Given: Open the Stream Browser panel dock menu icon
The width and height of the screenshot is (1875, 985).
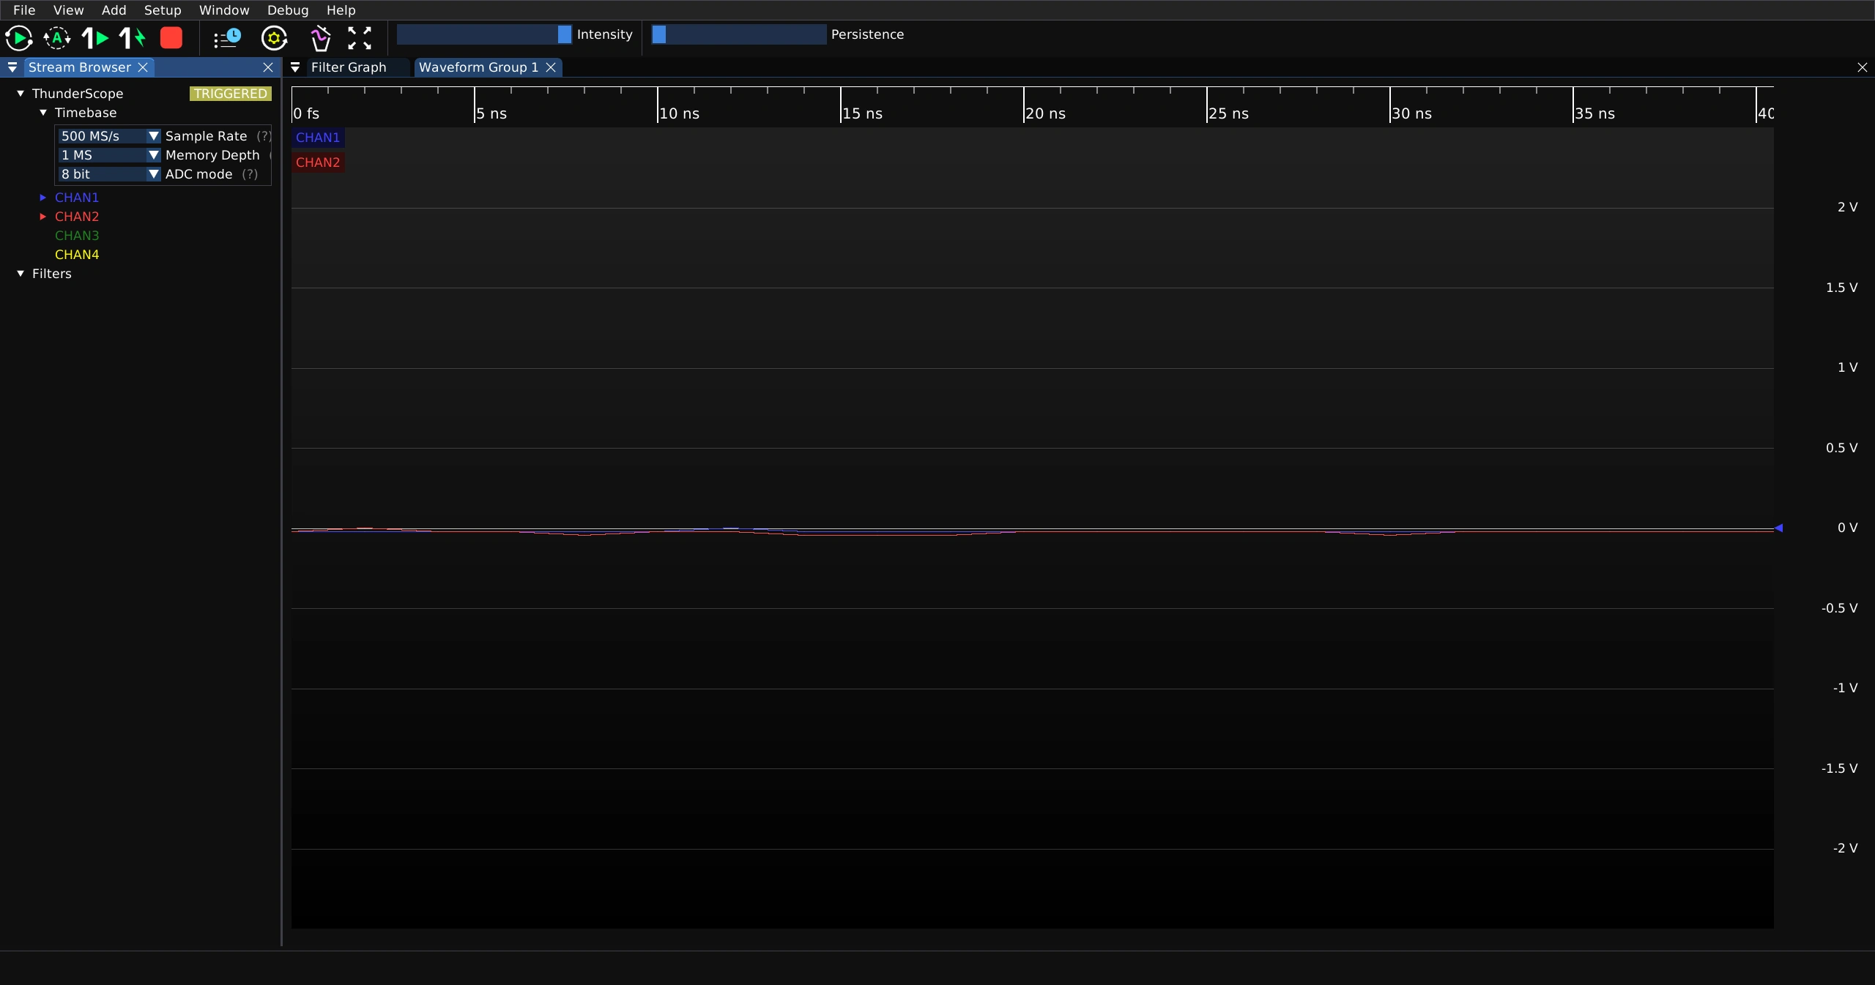Looking at the screenshot, I should point(12,67).
